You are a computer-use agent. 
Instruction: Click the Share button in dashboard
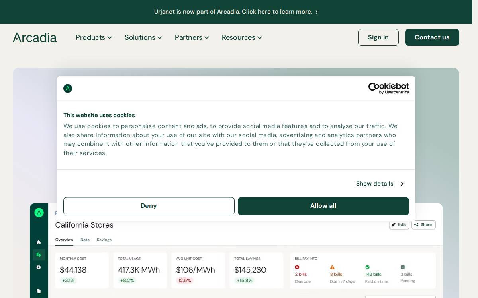pos(423,224)
